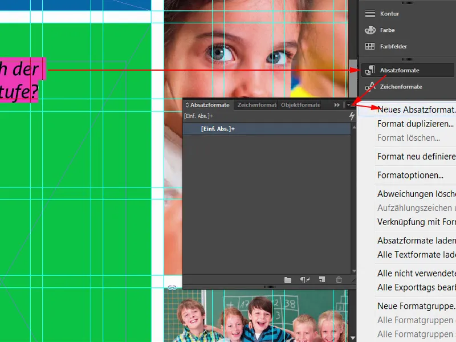Clear overrides with the paragraph-mark icon
Image resolution: width=456 pixels, height=342 pixels.
[305, 280]
